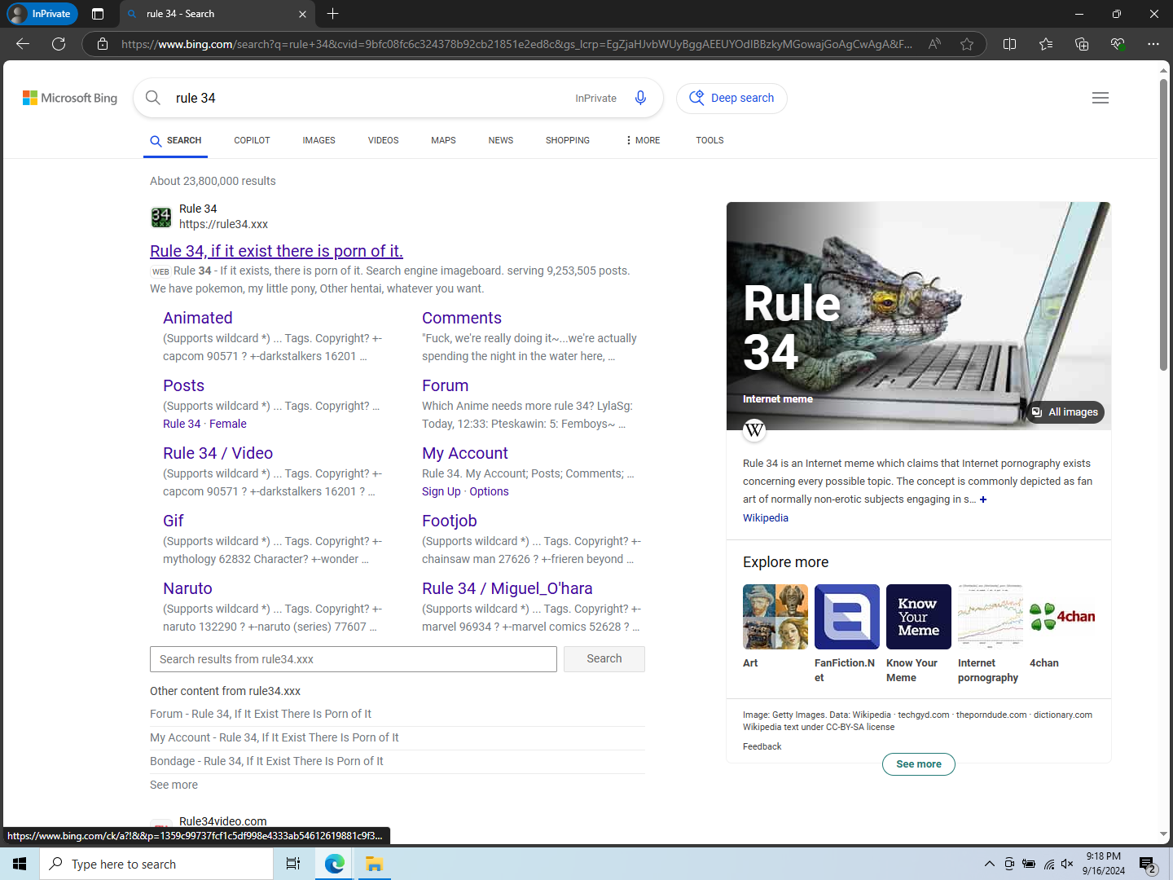Open the Sign Up sublink
The height and width of the screenshot is (880, 1173).
pos(442,491)
